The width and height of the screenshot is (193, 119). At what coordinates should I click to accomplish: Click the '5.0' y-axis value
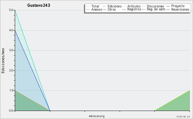(x=11, y=10)
